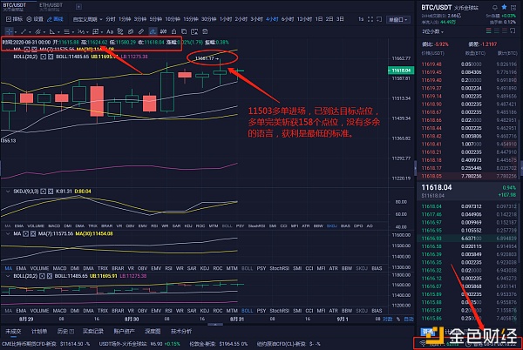Remove SKDJ(9,3,3) sub-panel via X
This screenshot has width=523, height=350.
click(x=51, y=192)
